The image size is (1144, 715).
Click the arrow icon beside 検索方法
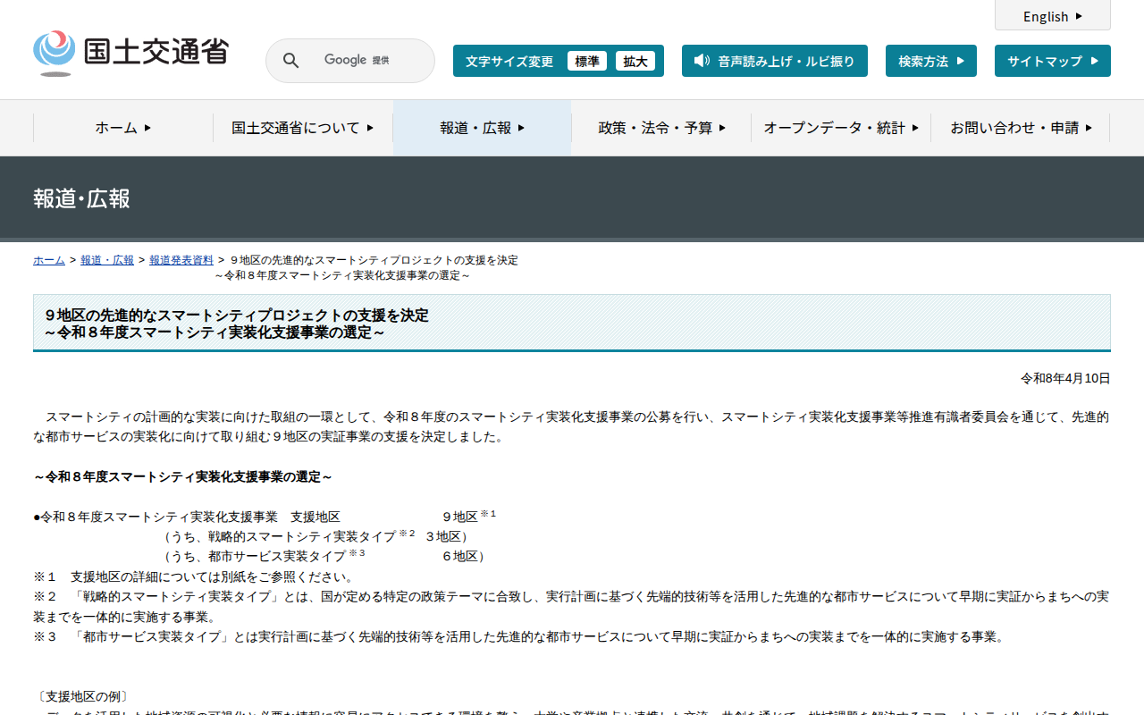click(960, 61)
